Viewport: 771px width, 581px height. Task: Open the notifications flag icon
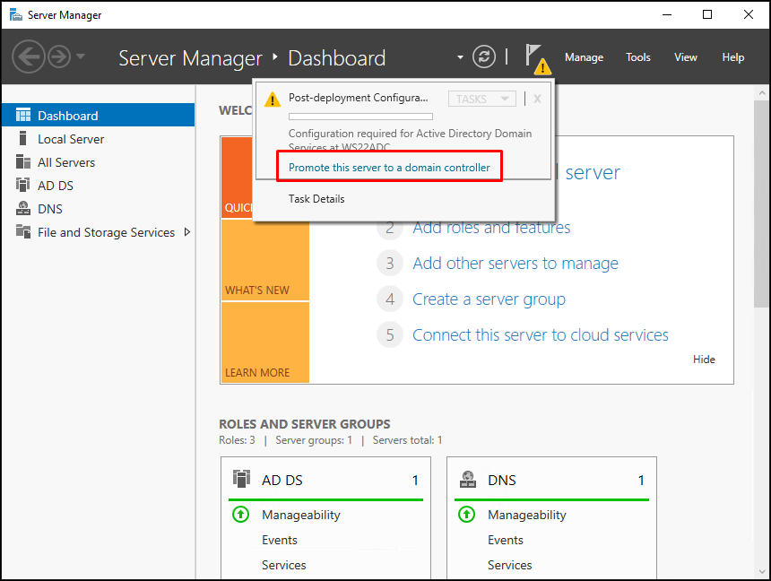pyautogui.click(x=538, y=59)
